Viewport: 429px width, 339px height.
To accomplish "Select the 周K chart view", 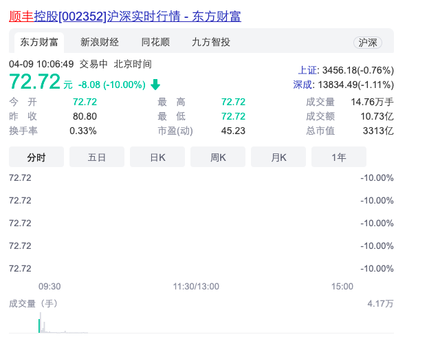I will pos(218,157).
